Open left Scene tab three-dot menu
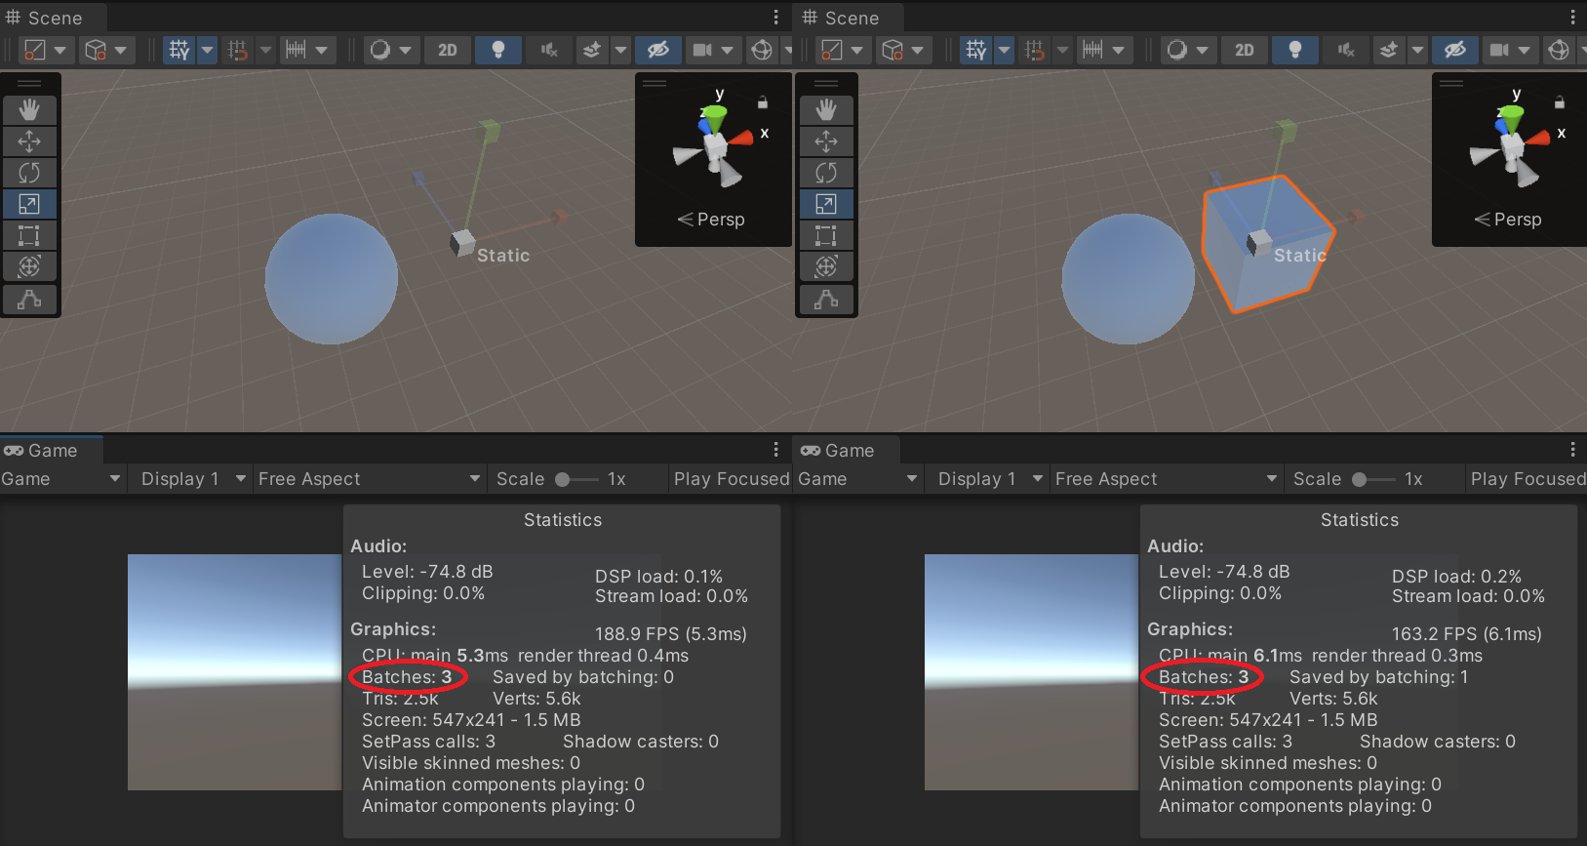1587x846 pixels. pos(776,18)
